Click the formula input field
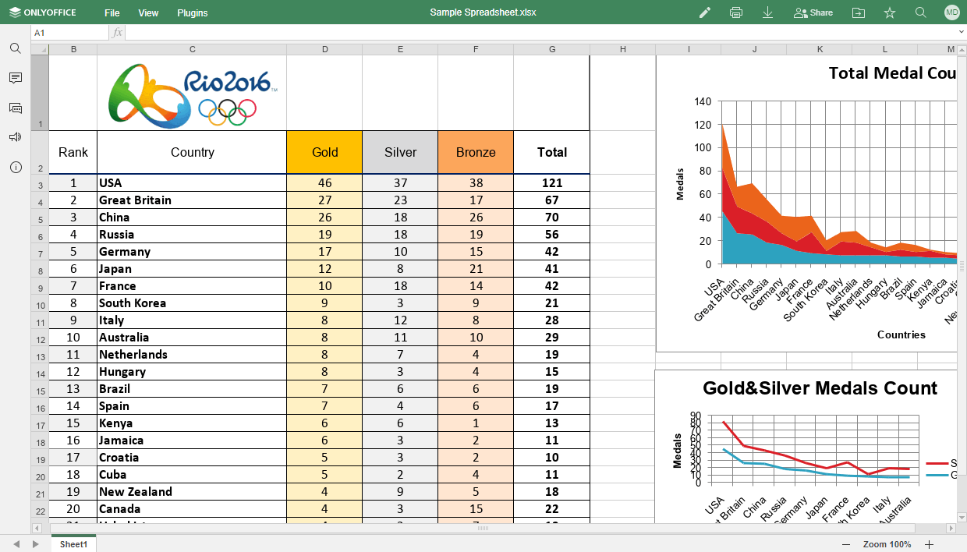This screenshot has height=552, width=967. [x=540, y=33]
